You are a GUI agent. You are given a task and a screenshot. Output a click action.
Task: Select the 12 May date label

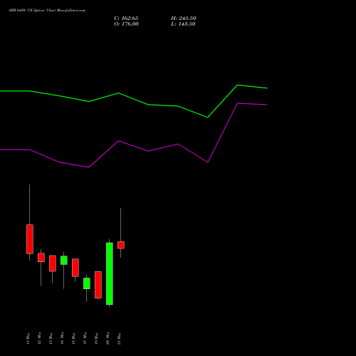[39, 338]
